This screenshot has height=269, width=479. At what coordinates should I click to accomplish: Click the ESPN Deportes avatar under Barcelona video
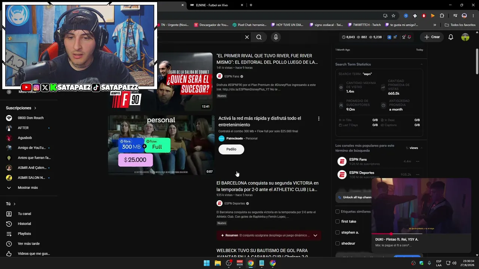point(220,203)
